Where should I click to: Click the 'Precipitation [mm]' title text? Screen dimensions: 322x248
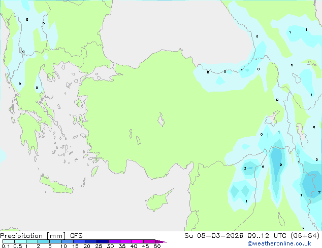(33, 236)
